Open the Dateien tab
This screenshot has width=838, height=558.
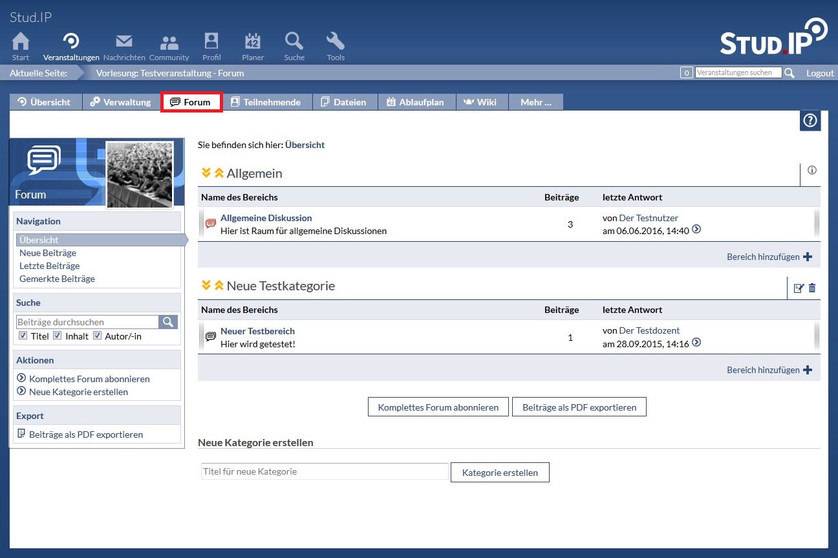pyautogui.click(x=343, y=102)
